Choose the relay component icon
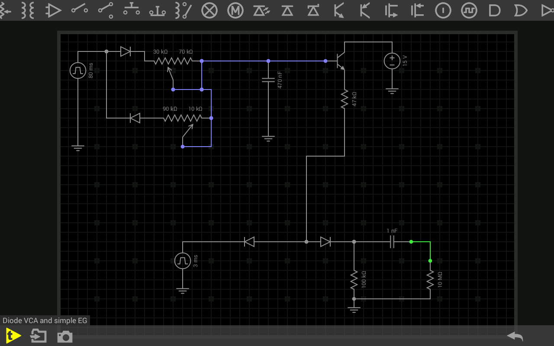This screenshot has height=346, width=554. coord(184,10)
